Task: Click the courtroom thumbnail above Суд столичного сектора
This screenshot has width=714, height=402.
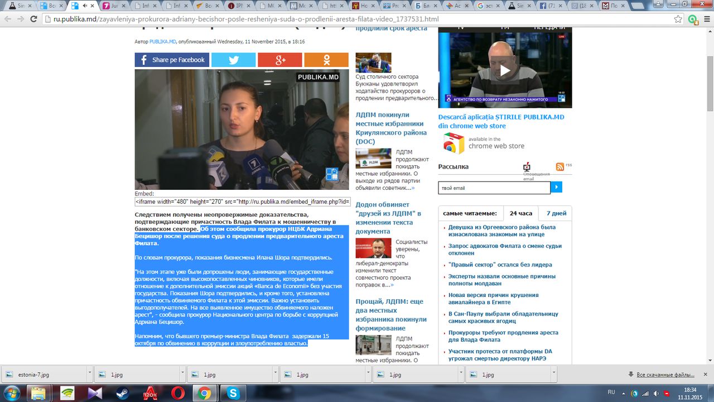Action: pyautogui.click(x=374, y=63)
